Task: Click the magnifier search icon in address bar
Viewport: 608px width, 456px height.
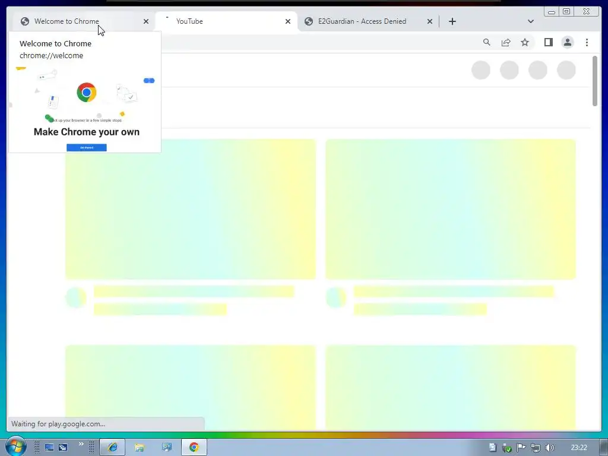Action: [487, 42]
